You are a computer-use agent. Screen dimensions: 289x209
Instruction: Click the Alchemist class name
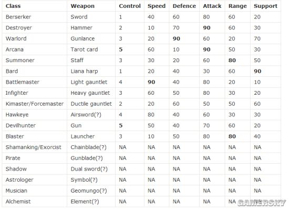click(18, 202)
